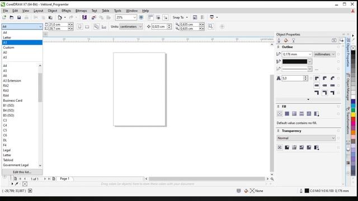The image size is (358, 201).
Task: Select uniform transparency icon
Action: click(x=287, y=147)
